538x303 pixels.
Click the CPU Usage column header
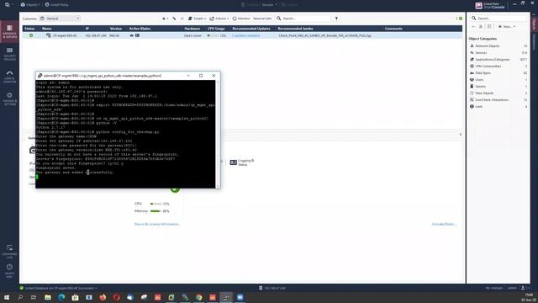216,29
